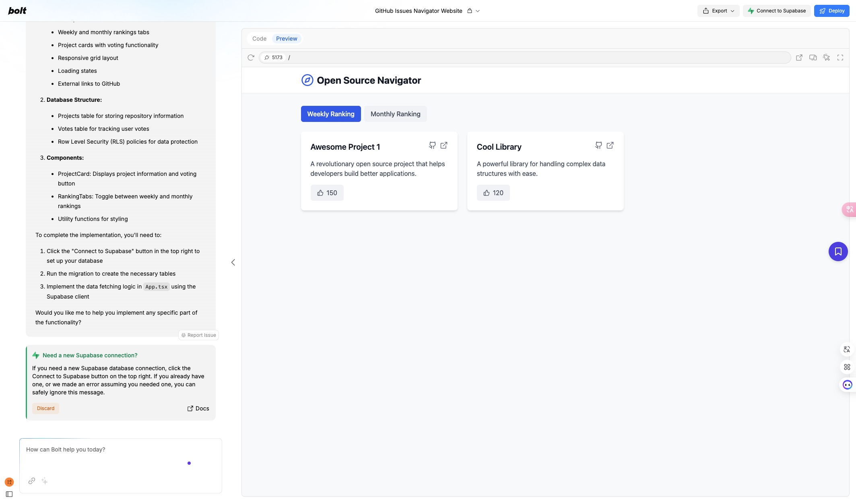Enter fullscreen preview mode

point(840,58)
